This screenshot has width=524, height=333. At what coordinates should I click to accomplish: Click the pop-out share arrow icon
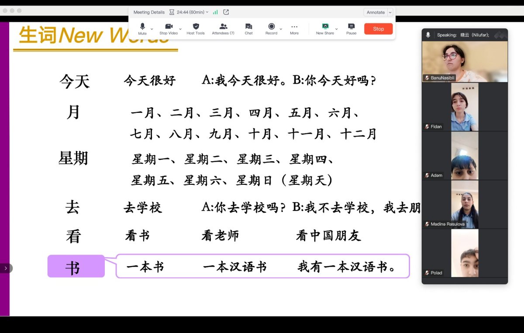point(226,12)
